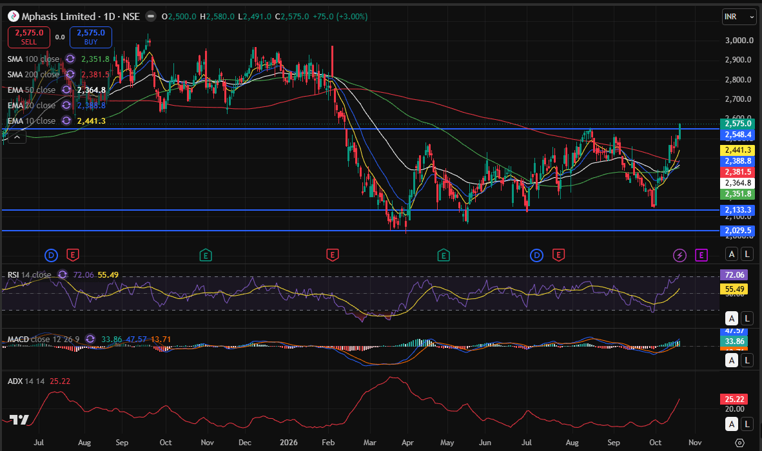762x451 pixels.
Task: Toggle log scale L on main price pane
Action: click(x=747, y=254)
